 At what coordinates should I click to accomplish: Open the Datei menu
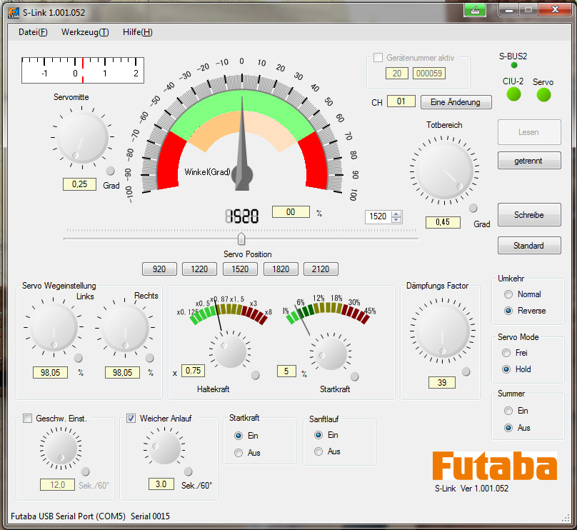click(x=33, y=32)
